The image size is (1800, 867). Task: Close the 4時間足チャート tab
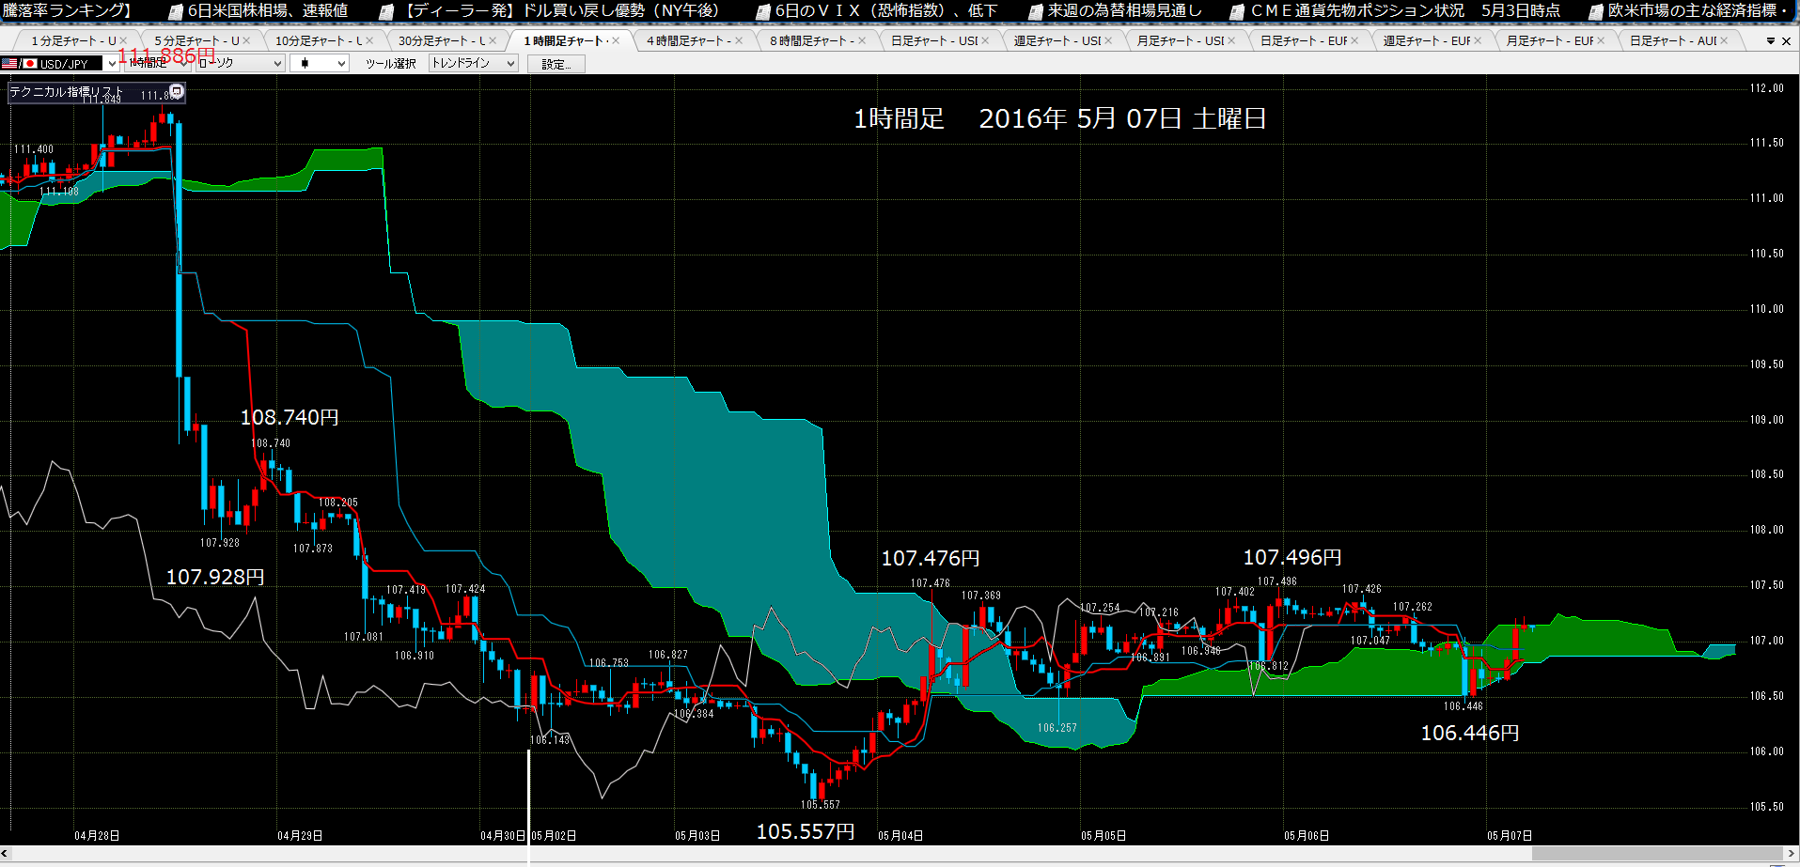(x=739, y=40)
